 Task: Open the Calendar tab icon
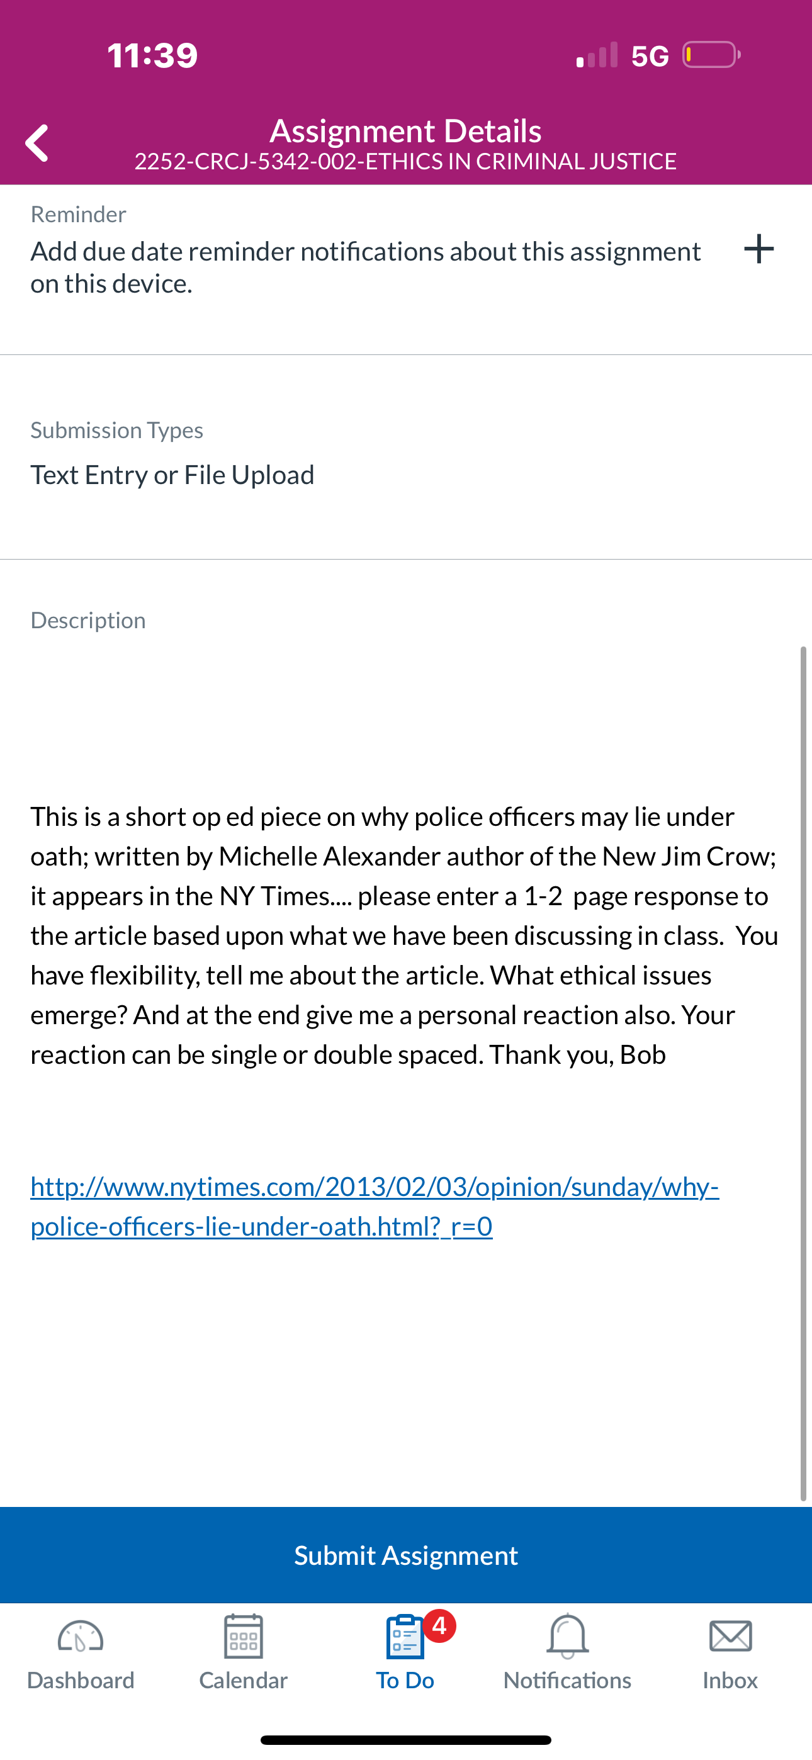tap(244, 1637)
